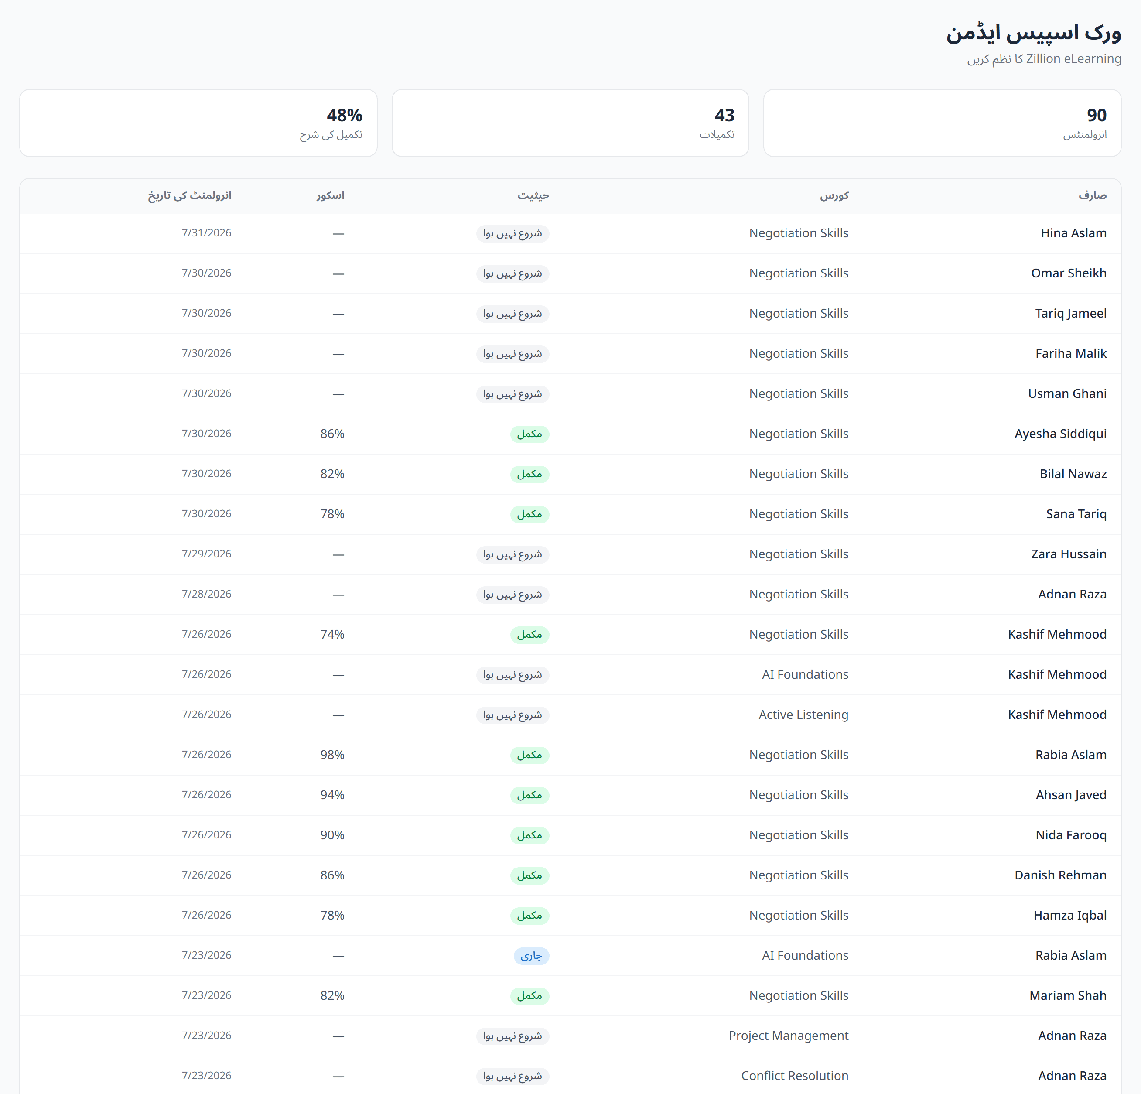Click the Active Listening course cell
The width and height of the screenshot is (1141, 1094).
[x=803, y=715]
